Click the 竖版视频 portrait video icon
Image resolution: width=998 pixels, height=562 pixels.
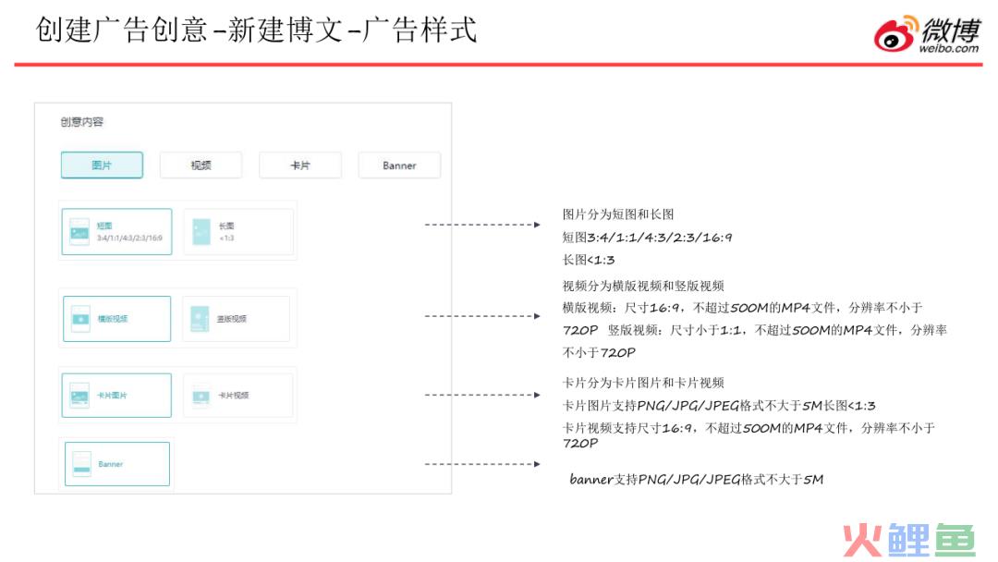point(200,319)
